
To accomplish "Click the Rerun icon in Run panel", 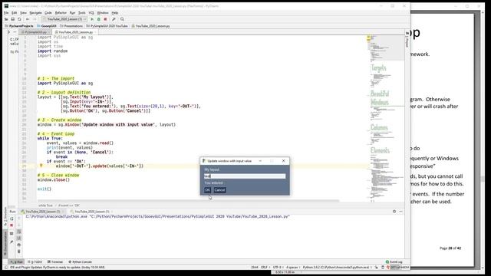I will coord(12,219).
